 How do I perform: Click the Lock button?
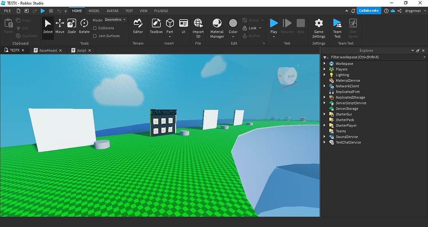pos(250,28)
